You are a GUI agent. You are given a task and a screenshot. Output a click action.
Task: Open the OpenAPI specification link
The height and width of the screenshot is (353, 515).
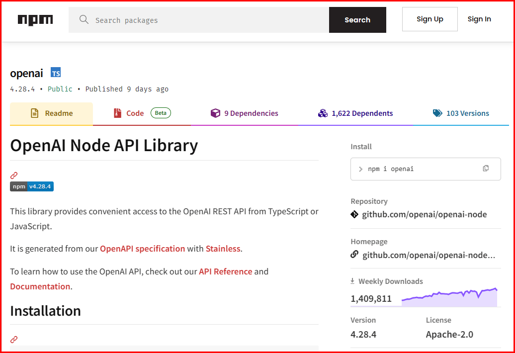pyautogui.click(x=142, y=249)
